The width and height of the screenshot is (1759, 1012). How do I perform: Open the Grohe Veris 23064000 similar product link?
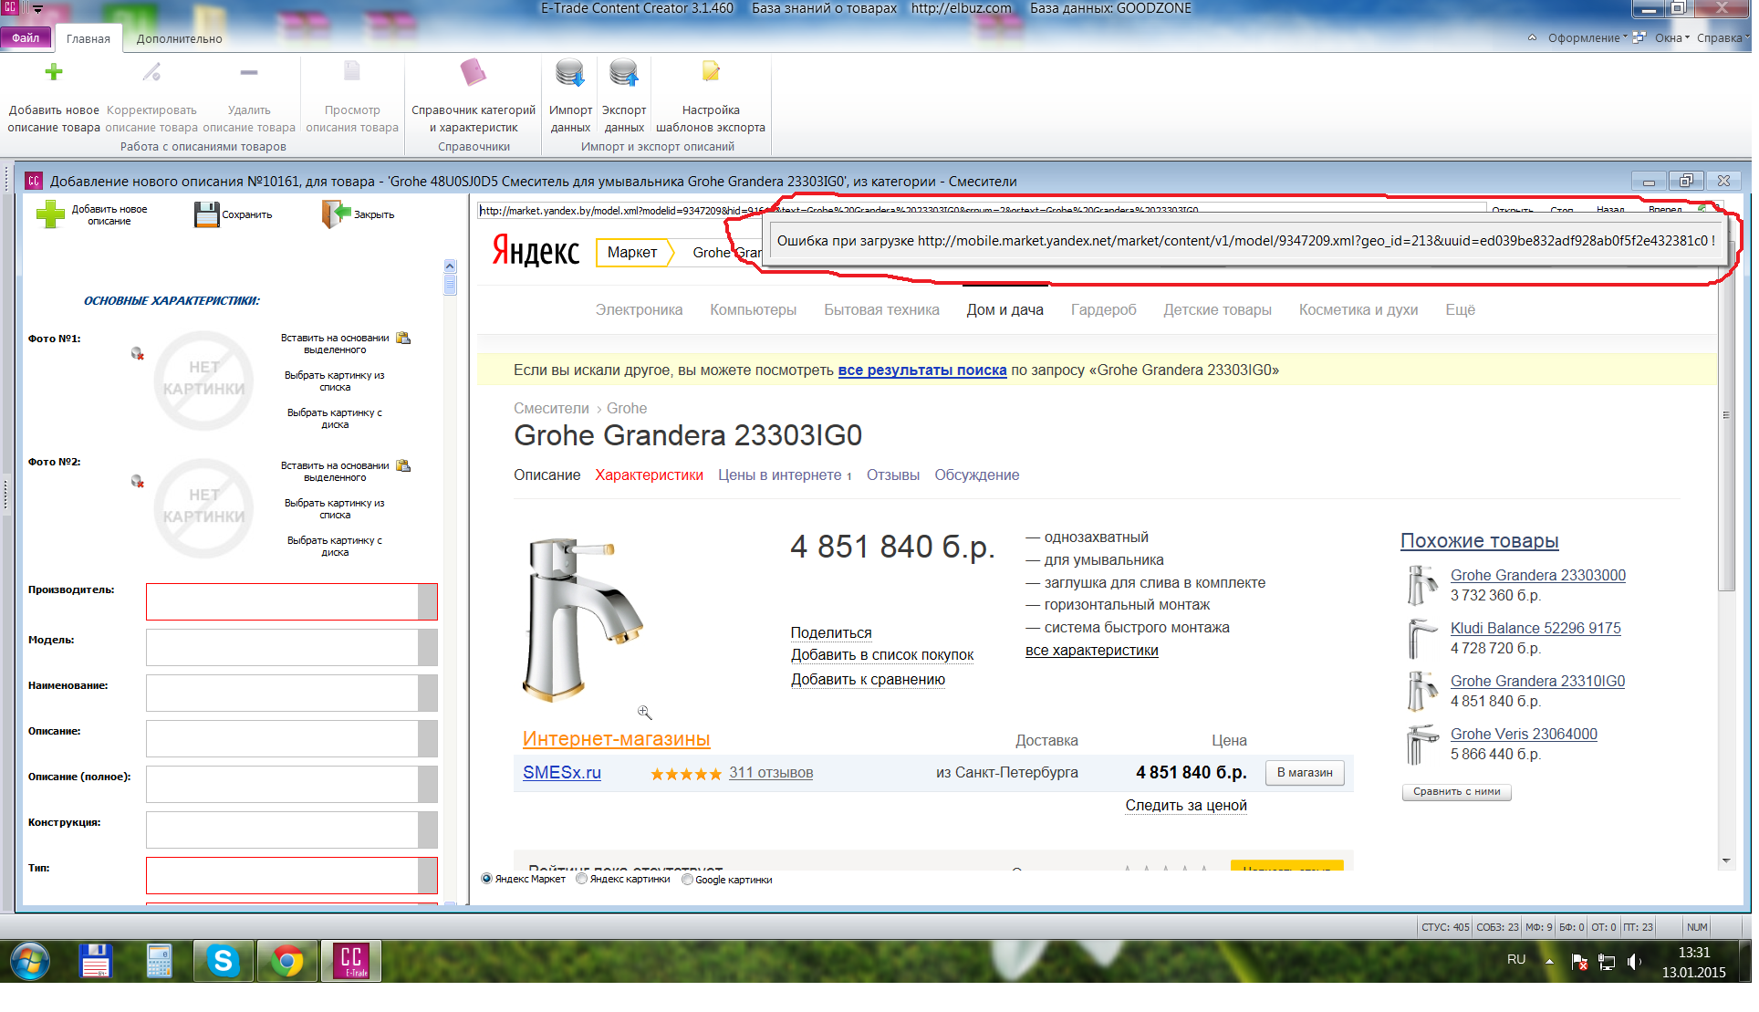1524,734
